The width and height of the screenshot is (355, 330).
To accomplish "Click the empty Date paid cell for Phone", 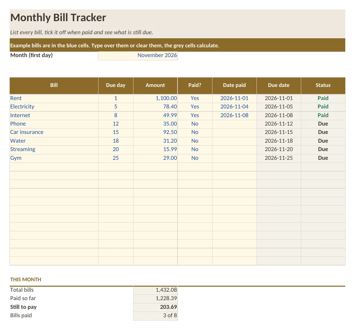I will [234, 124].
